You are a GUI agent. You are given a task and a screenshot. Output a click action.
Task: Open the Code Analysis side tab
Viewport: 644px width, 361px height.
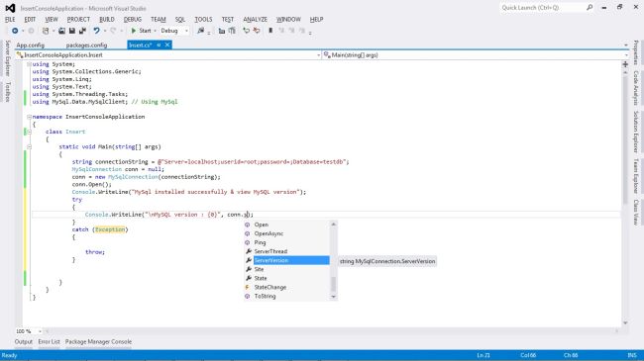click(x=635, y=88)
